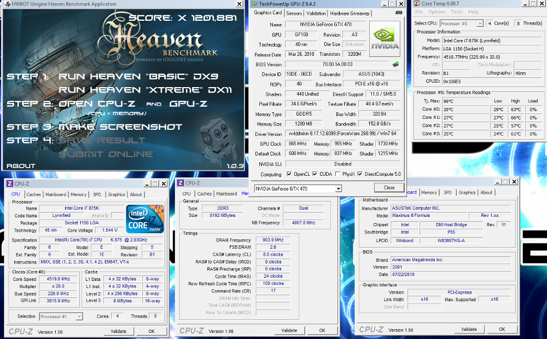
Task: Click the Driver Version field in GPU-Z
Action: (x=343, y=134)
